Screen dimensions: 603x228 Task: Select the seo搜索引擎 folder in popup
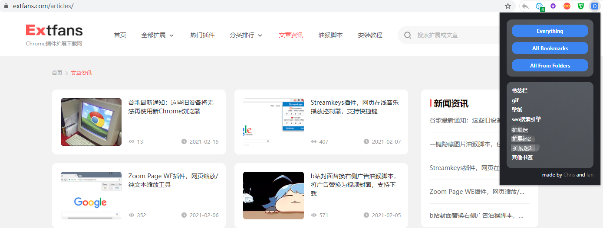click(x=526, y=119)
